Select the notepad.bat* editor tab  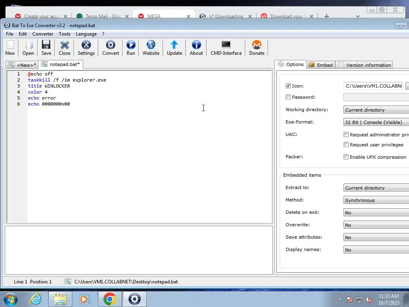(x=61, y=64)
